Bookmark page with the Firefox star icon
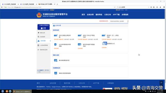 pos(151,7)
